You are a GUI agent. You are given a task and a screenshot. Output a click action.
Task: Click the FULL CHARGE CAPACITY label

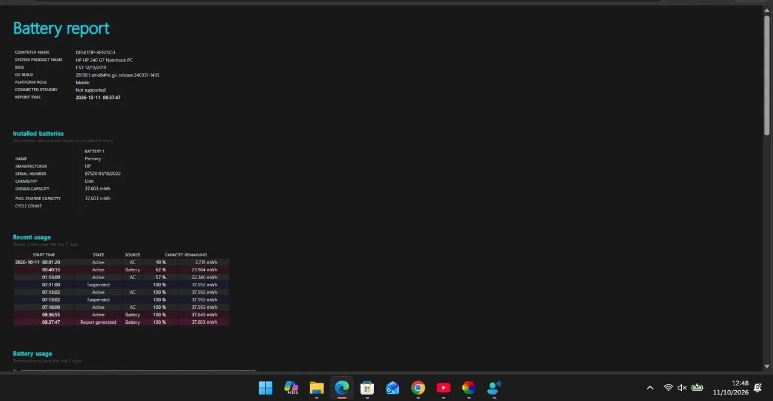tap(38, 198)
